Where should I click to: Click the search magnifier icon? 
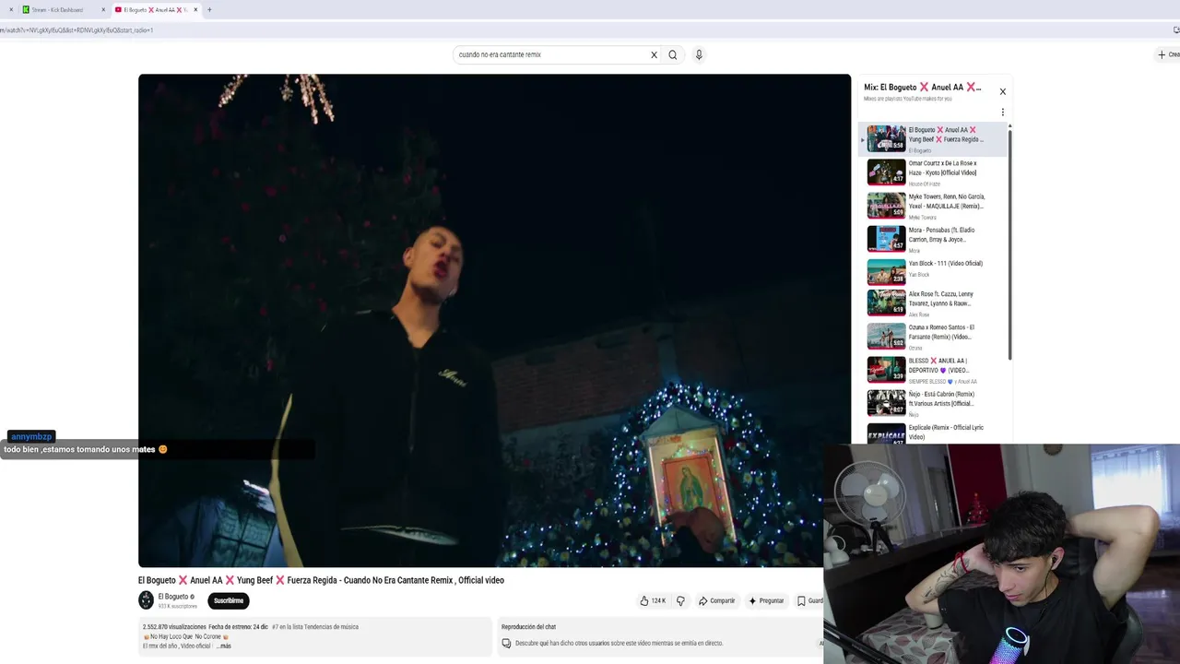673,54
